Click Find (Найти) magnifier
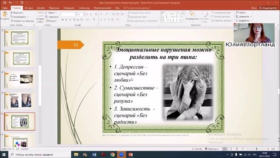Image resolution: width=280 pixels, height=158 pixels. (241, 13)
